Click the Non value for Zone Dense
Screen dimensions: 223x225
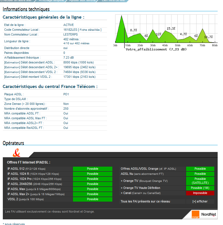[x=66, y=104]
